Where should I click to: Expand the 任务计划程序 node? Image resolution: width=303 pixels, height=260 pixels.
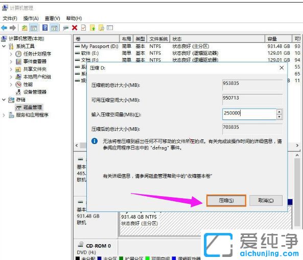click(x=11, y=54)
